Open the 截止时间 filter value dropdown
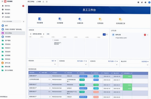151x99 pixels. [x=135, y=65]
